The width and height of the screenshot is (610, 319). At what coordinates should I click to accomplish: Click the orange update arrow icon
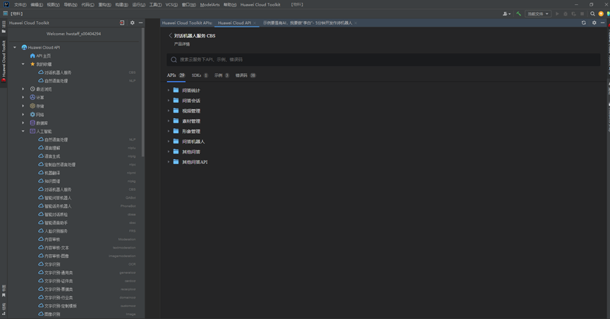601,13
